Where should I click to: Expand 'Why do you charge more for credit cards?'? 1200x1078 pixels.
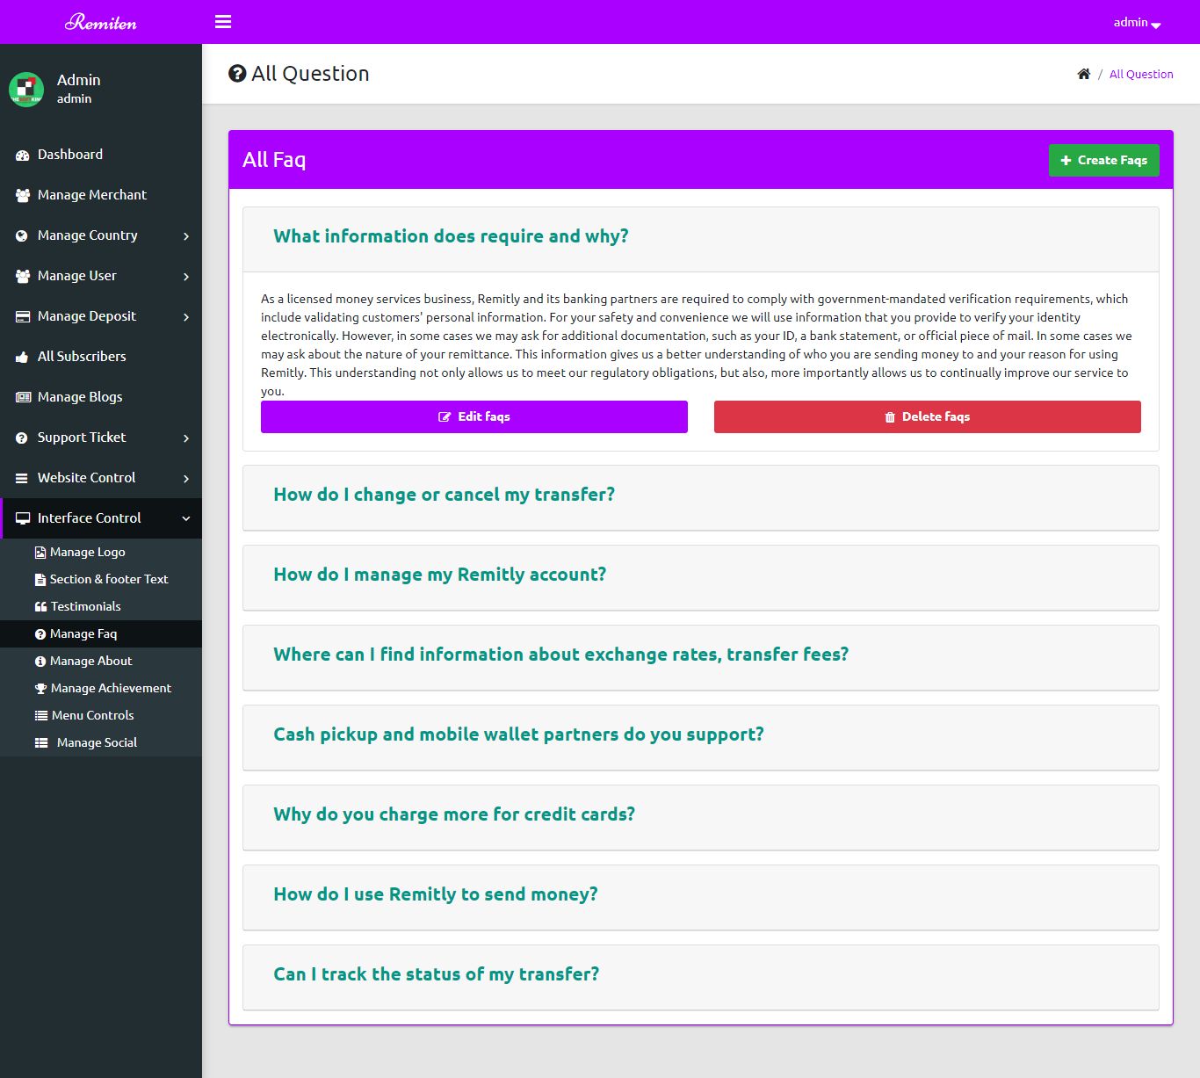tap(453, 814)
